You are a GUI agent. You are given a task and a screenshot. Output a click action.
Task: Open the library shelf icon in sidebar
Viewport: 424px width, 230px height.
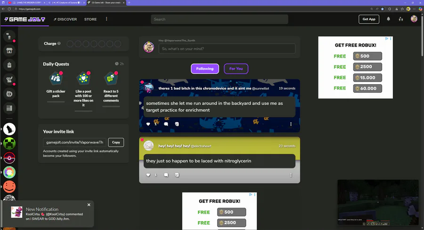pyautogui.click(x=9, y=108)
